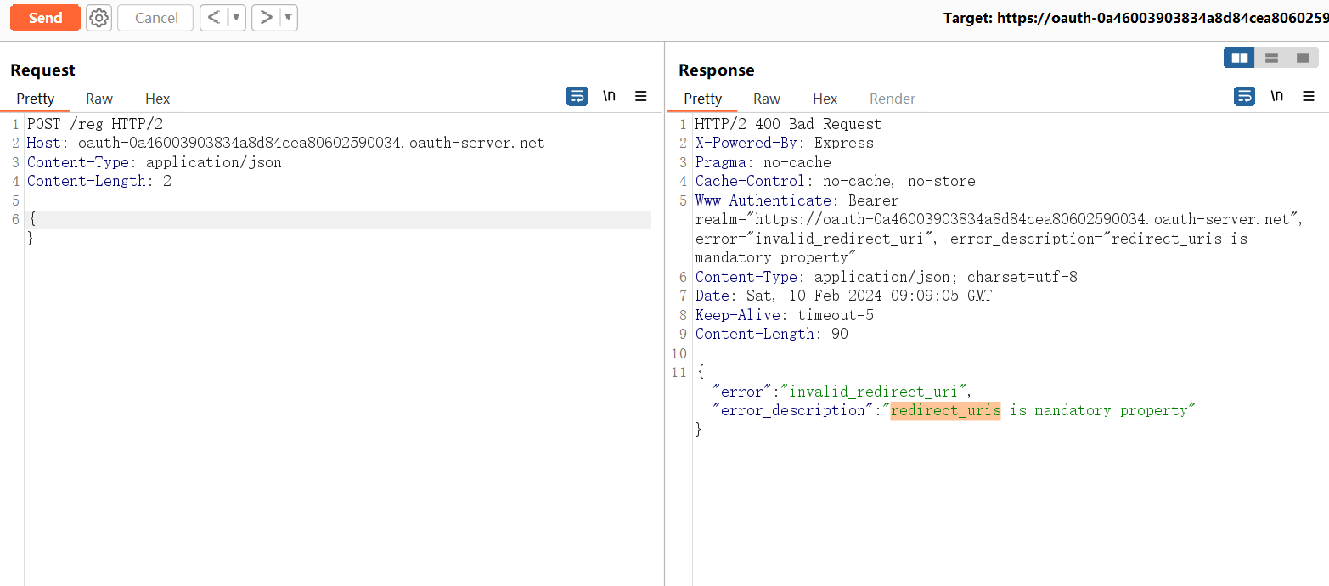Screen dimensions: 1329x586
Task: Switch to top-bottom stacked layout
Action: click(x=1271, y=58)
